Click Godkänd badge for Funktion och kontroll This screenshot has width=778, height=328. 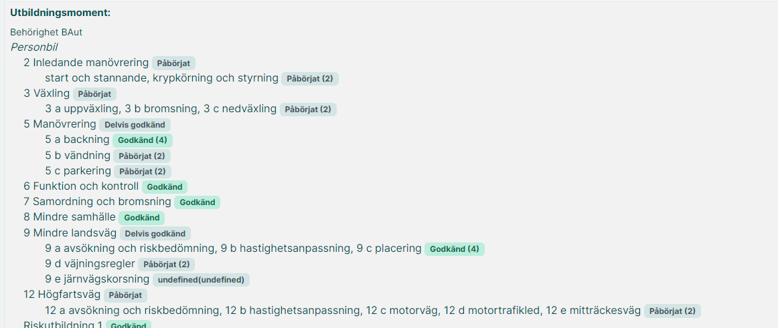[x=165, y=187]
